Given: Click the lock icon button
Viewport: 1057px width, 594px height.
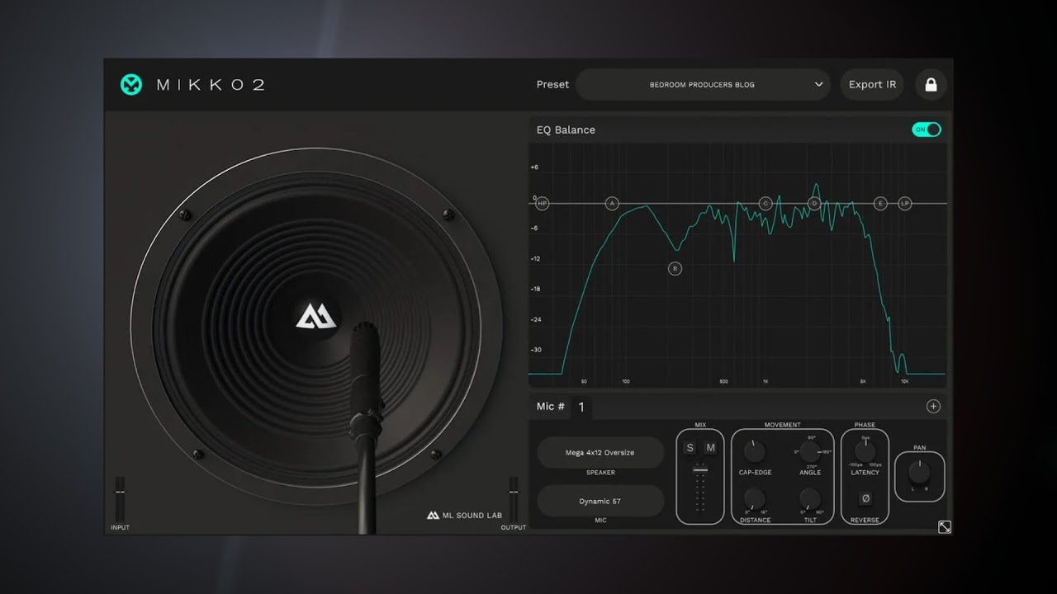Looking at the screenshot, I should tap(931, 84).
